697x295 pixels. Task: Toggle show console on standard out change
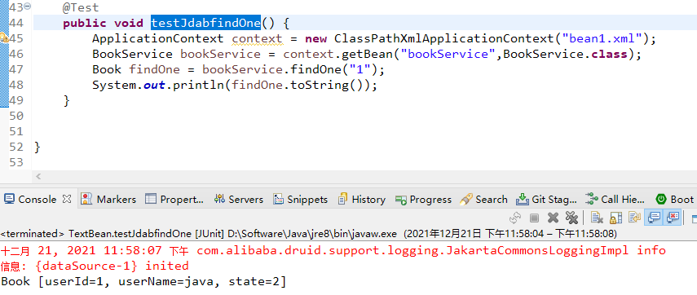pyautogui.click(x=654, y=218)
